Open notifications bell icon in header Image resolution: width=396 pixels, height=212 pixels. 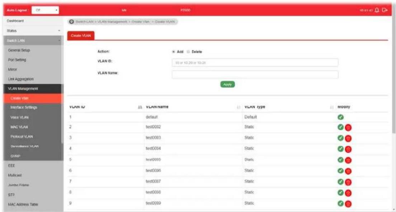tap(377, 10)
